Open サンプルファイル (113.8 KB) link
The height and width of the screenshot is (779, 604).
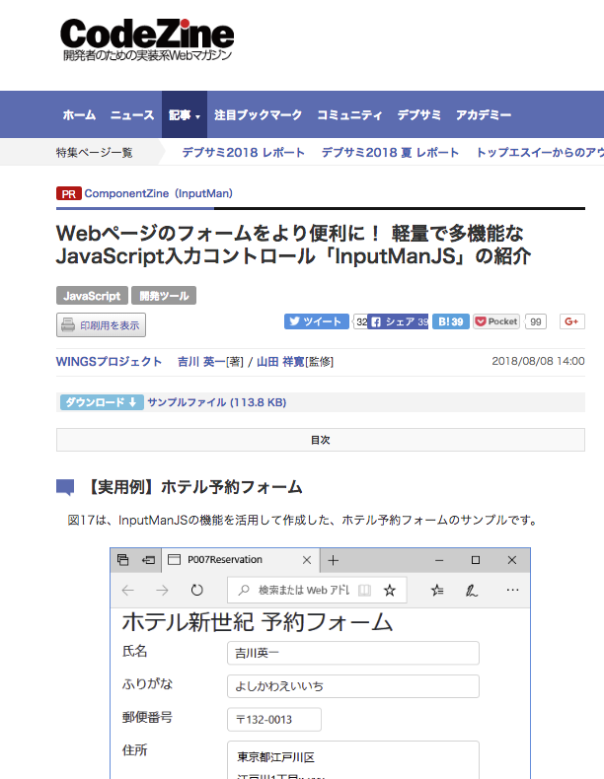217,402
